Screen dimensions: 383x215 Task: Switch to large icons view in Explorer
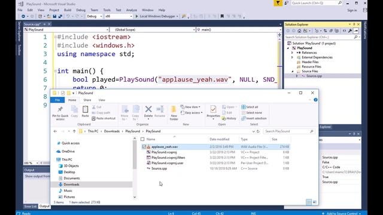(x=315, y=202)
